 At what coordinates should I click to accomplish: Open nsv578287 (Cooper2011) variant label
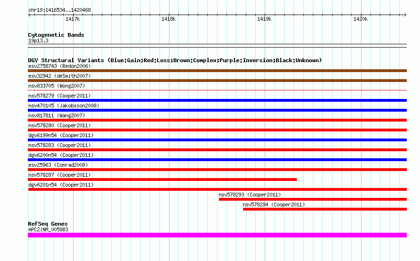[59, 175]
